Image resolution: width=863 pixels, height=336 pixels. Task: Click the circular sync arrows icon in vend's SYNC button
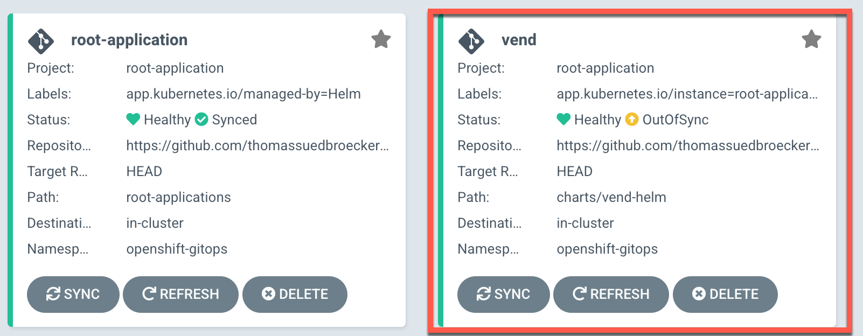pyautogui.click(x=484, y=294)
